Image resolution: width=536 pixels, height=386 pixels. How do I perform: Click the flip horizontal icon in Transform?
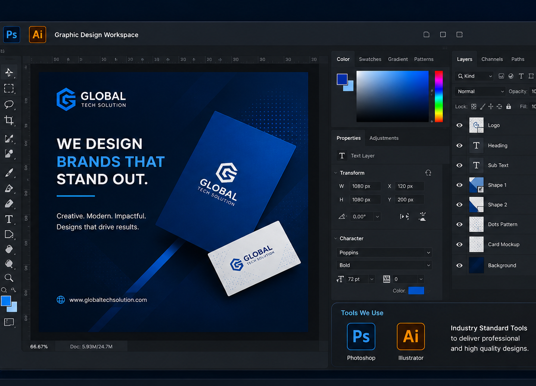(x=405, y=216)
